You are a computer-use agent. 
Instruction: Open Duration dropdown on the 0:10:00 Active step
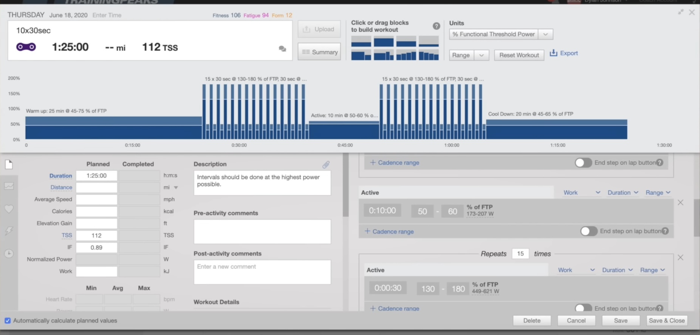pyautogui.click(x=623, y=193)
